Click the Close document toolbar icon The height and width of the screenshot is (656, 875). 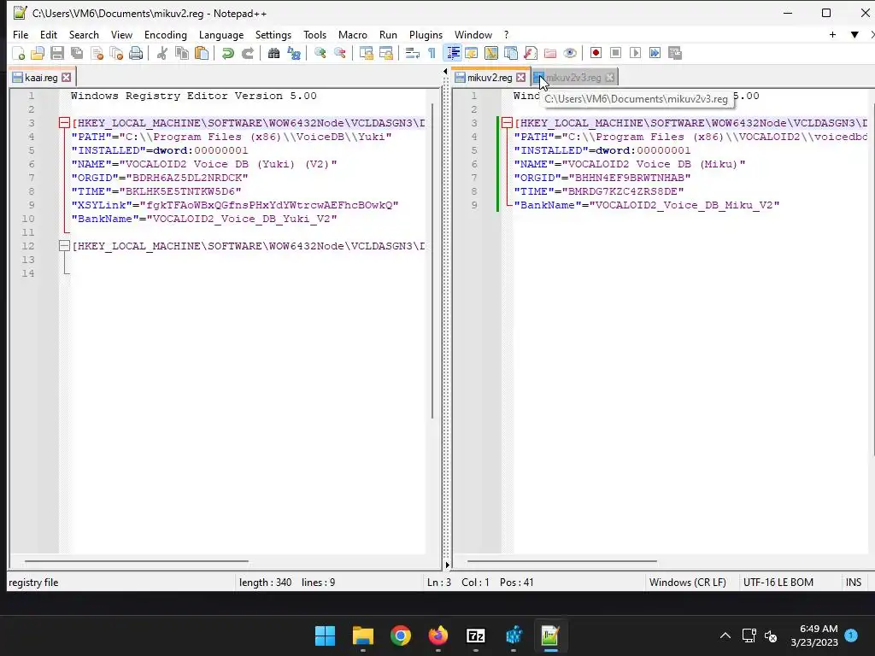point(97,53)
